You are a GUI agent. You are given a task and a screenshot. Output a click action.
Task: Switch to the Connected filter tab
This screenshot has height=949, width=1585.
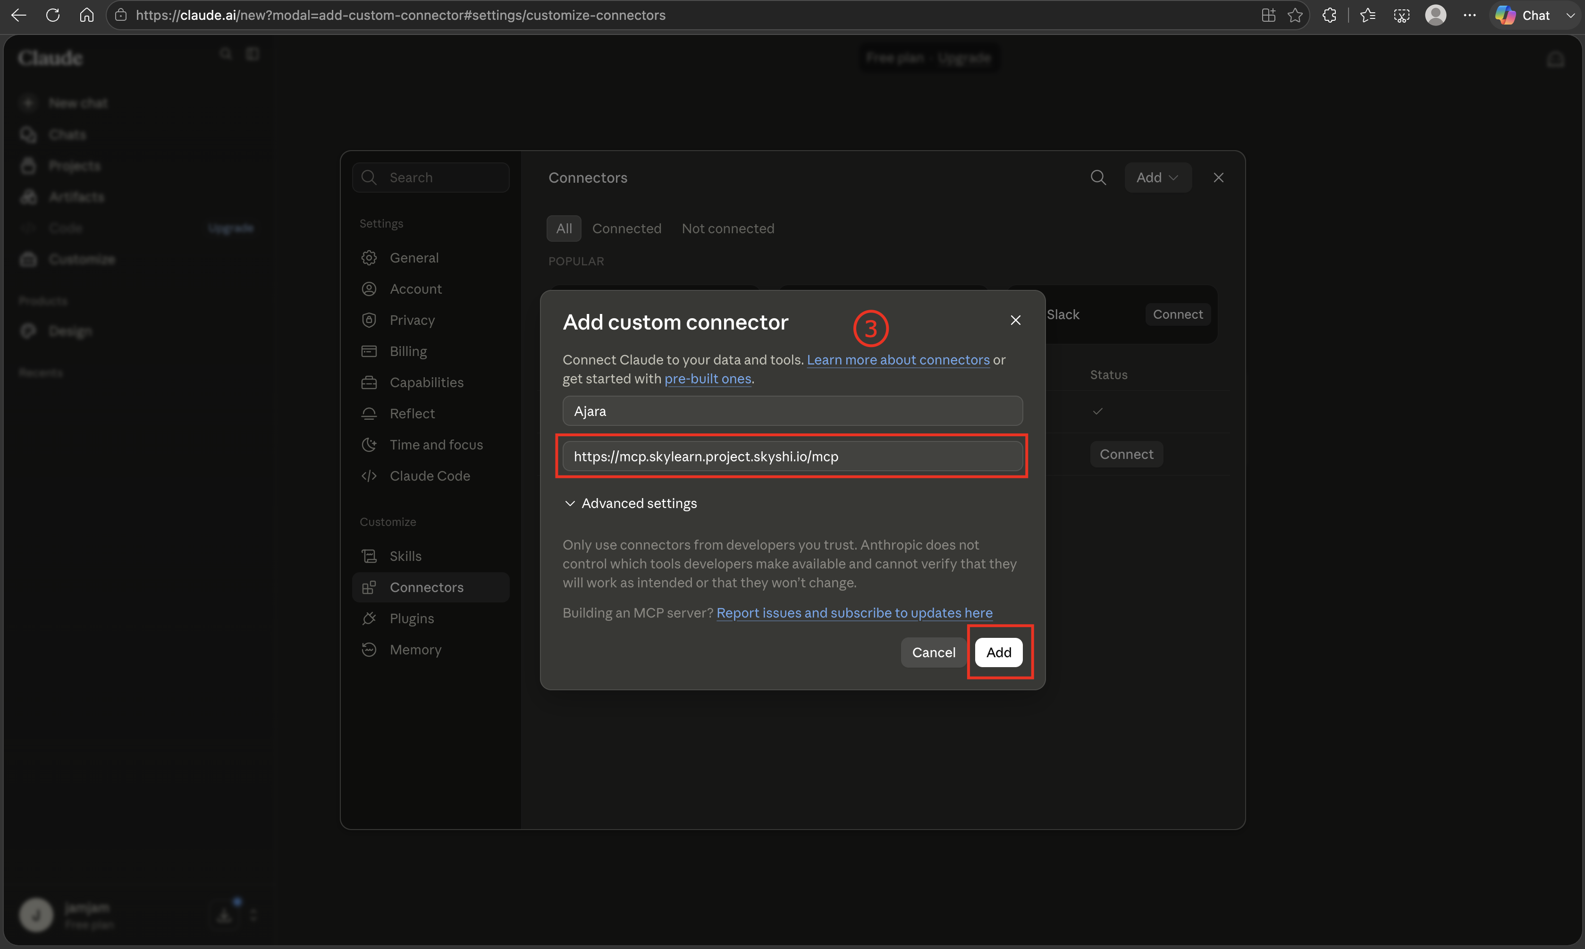[626, 229]
